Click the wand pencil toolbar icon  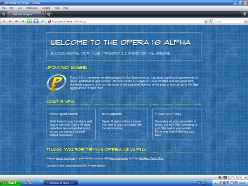pos(43,21)
